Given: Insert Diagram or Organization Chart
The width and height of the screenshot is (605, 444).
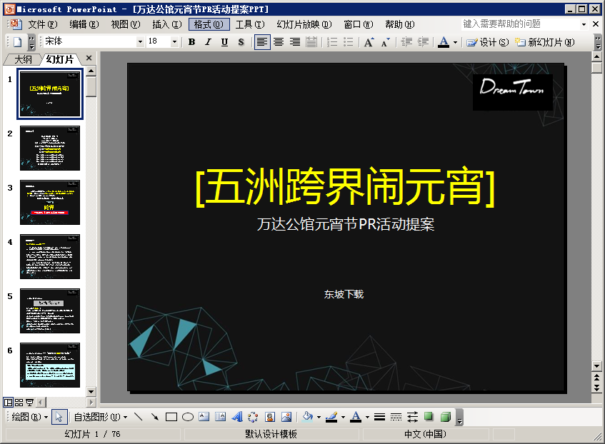Looking at the screenshot, I should pyautogui.click(x=253, y=417).
